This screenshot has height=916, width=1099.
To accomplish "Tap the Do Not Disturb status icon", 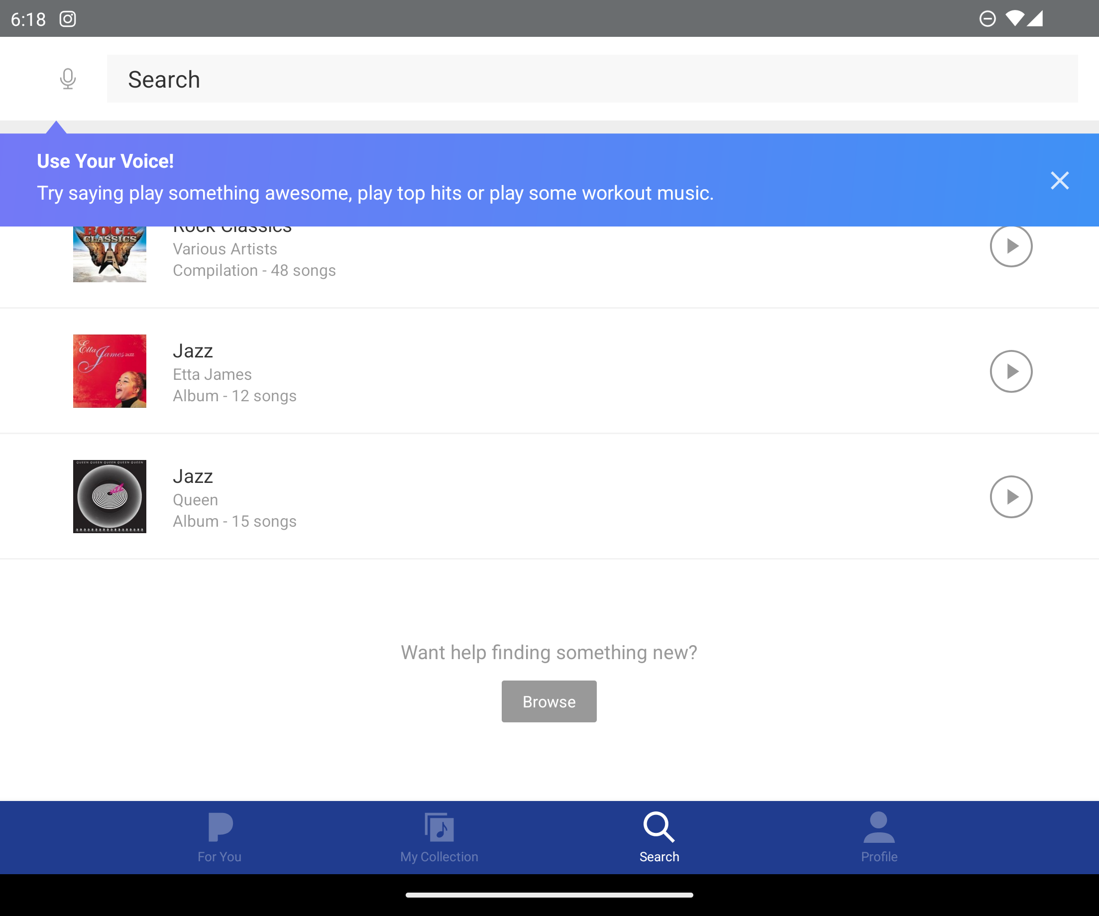I will coord(987,19).
